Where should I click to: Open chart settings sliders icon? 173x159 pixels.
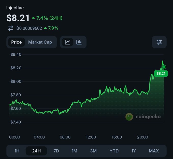[x=159, y=42]
